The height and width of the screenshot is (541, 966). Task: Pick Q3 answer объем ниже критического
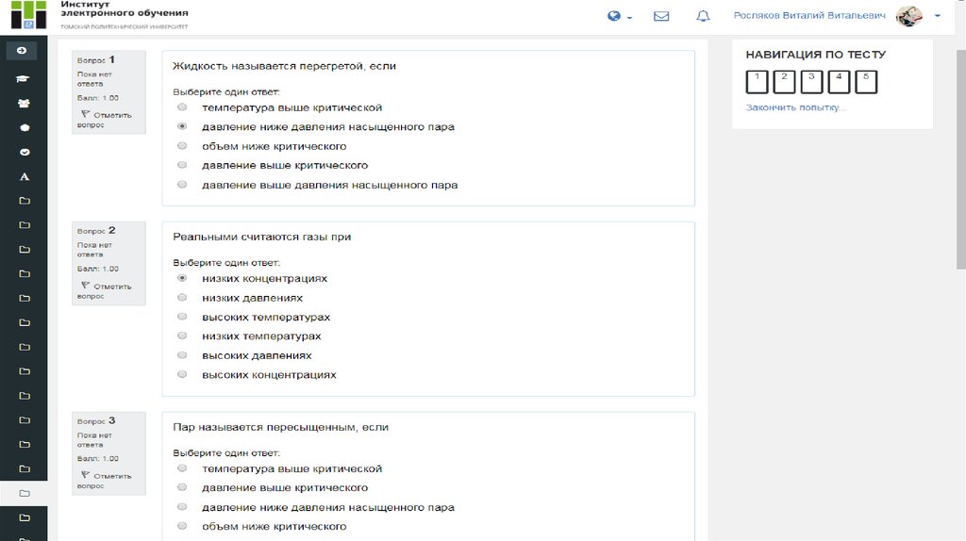pos(182,526)
